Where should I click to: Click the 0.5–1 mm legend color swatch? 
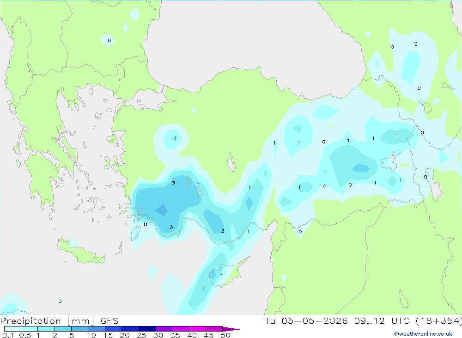(29, 329)
